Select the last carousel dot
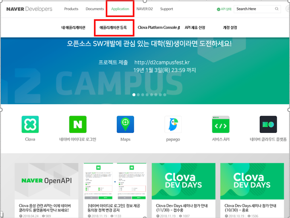 click(165, 95)
